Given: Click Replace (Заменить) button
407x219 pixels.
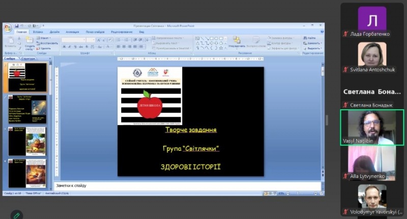Looking at the screenshot, I should point(312,43).
